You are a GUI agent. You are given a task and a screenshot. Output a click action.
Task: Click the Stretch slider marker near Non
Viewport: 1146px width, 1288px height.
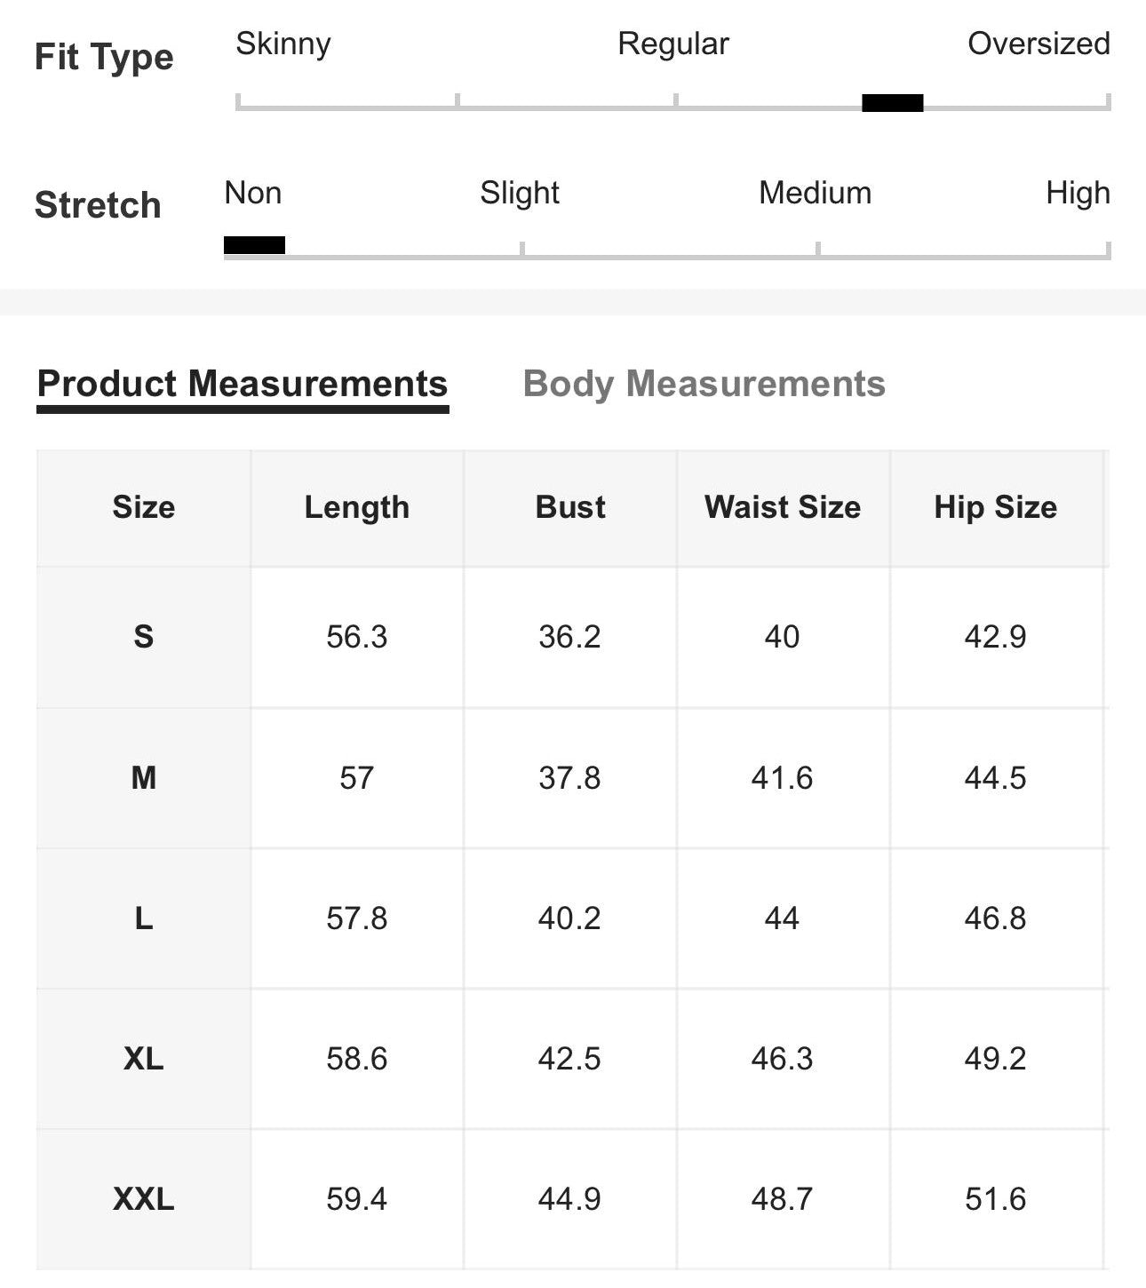click(x=255, y=245)
